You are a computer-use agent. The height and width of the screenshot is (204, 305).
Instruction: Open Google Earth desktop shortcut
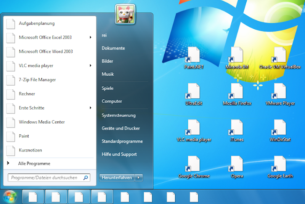pyautogui.click(x=280, y=167)
